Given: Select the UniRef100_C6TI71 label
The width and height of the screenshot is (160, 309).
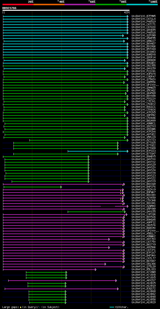Looking at the screenshot, I should (x=143, y=24).
